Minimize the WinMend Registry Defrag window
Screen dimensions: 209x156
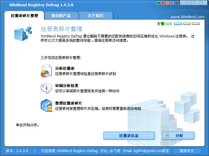(x=184, y=3)
